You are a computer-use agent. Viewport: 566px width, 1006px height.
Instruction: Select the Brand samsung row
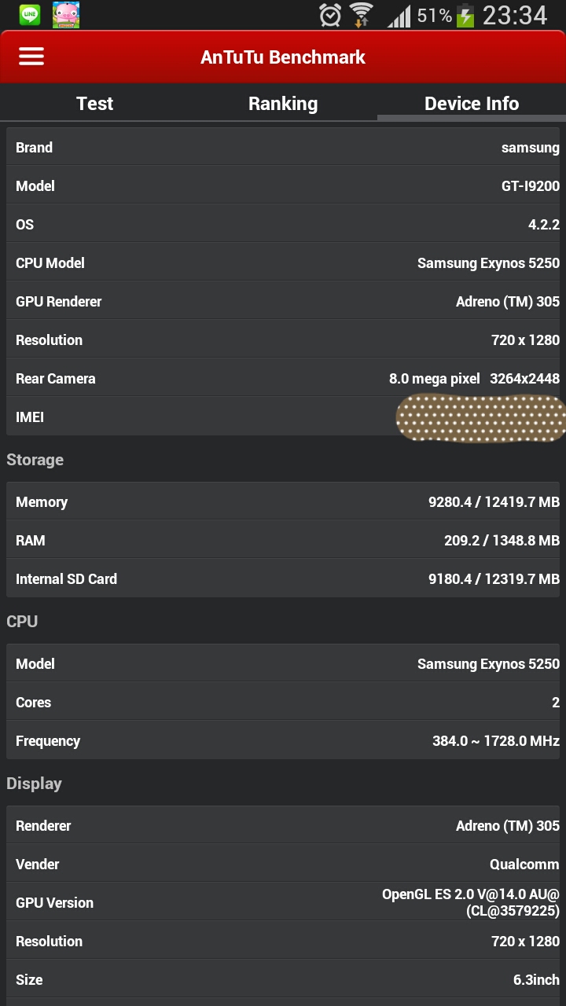[x=283, y=148]
